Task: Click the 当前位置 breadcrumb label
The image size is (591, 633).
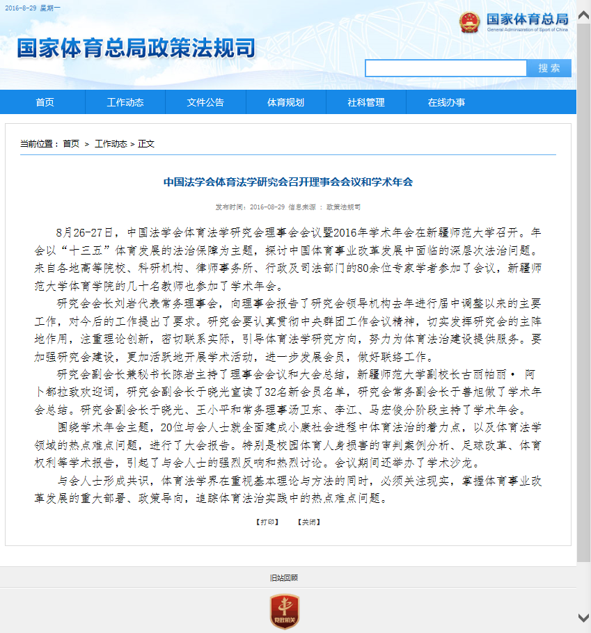Action: 40,144
